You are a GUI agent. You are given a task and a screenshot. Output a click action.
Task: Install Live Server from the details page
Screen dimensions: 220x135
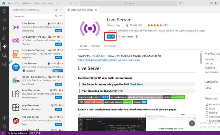111,37
